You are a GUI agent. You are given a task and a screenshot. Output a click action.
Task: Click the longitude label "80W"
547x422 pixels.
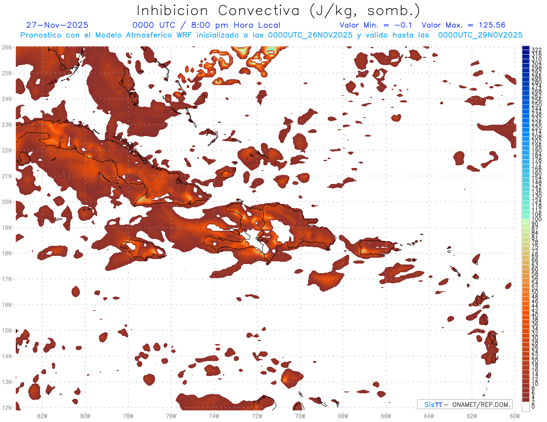tap(85, 415)
